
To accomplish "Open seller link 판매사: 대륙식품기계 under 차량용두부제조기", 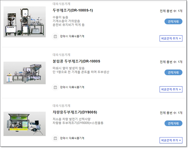I will [x=72, y=138].
